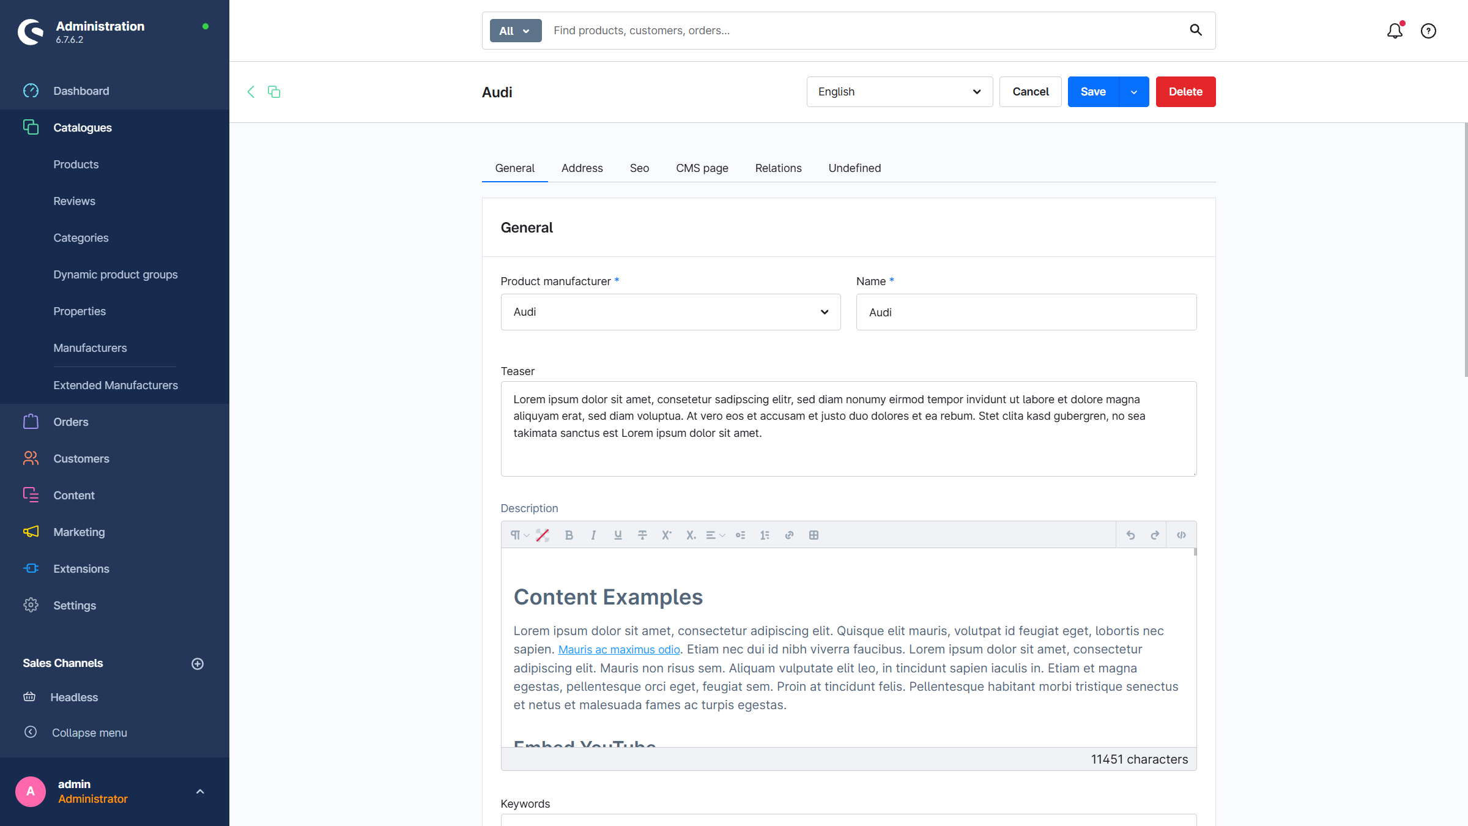1468x826 pixels.
Task: Click the undo arrow in editor
Action: click(1130, 535)
